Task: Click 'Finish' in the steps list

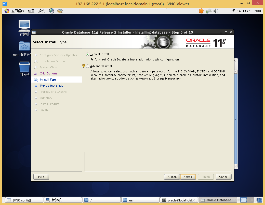Action: (x=44, y=110)
